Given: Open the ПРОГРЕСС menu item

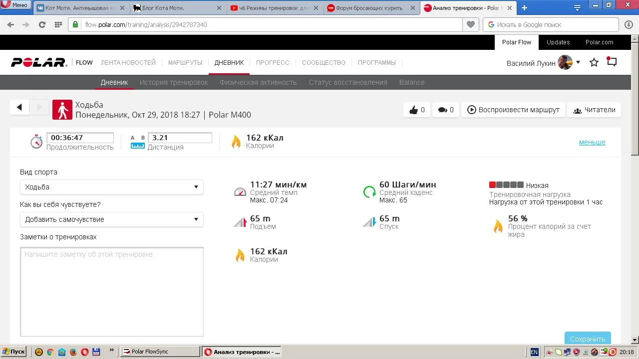Looking at the screenshot, I should point(273,63).
